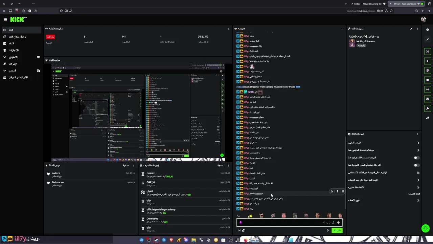Click the infinity icon below chat input
433x244 pixels.
click(x=239, y=230)
